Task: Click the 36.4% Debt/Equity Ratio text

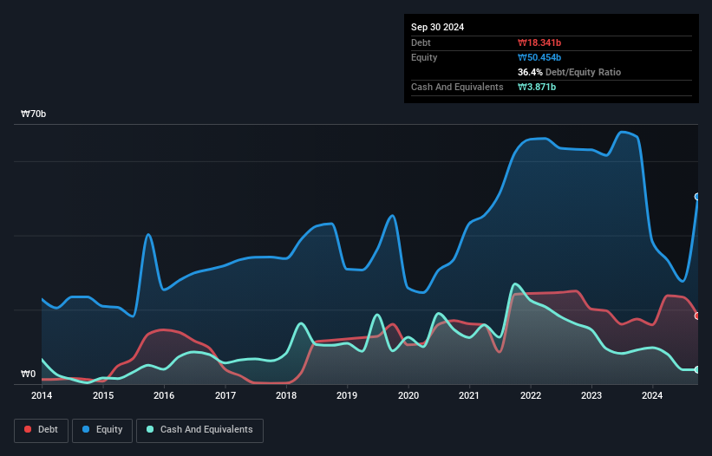Action: (x=569, y=72)
